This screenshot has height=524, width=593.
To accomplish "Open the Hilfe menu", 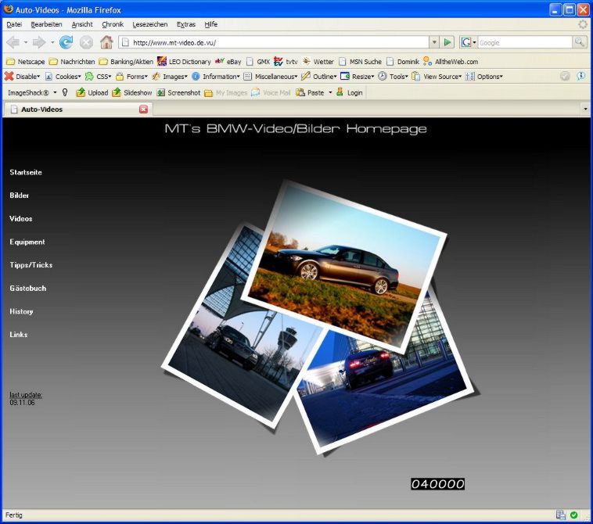I will tap(210, 24).
